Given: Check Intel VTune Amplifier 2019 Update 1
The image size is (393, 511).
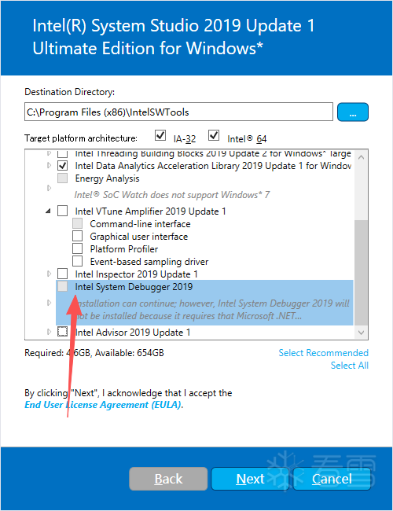Looking at the screenshot, I should (63, 211).
